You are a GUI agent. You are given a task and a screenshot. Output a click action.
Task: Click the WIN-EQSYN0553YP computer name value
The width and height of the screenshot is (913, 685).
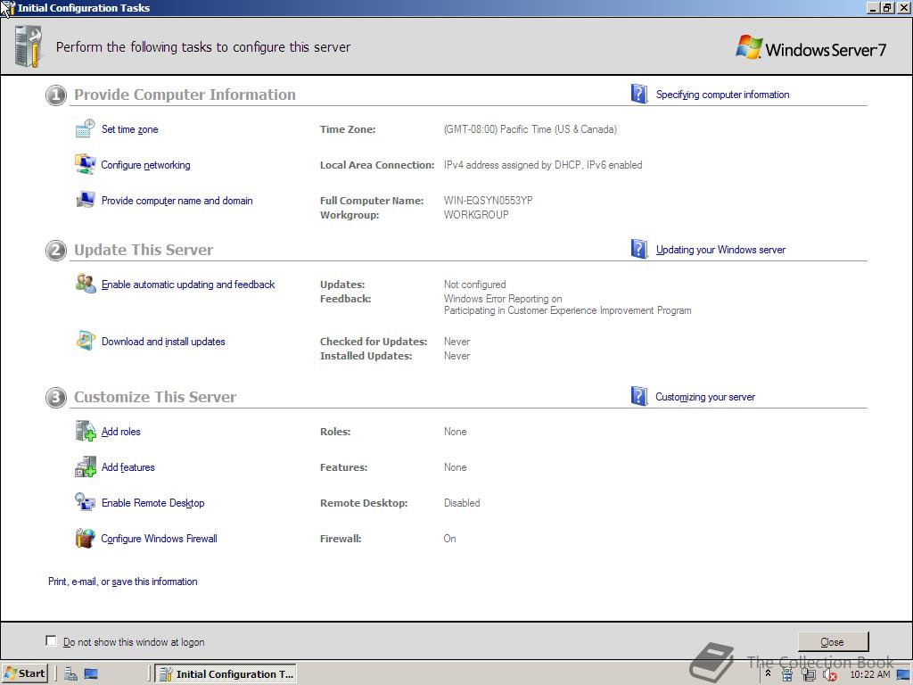pyautogui.click(x=488, y=201)
